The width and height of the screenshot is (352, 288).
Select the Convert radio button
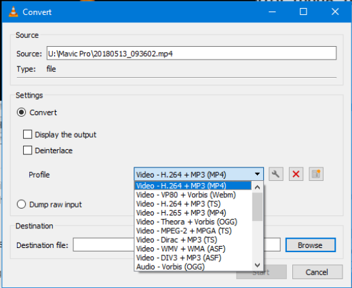tap(21, 112)
